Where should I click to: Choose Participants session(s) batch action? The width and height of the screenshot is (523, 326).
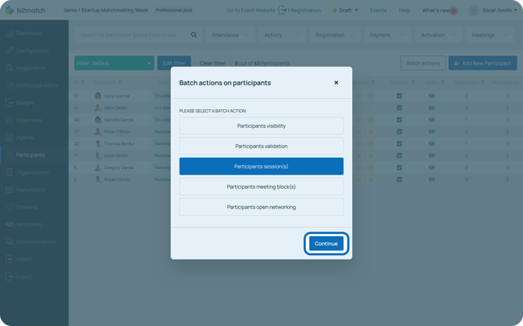(261, 166)
